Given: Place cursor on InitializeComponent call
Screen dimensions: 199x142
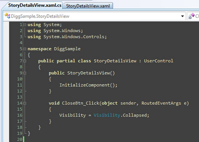Looking at the screenshot, I should [x=85, y=85].
